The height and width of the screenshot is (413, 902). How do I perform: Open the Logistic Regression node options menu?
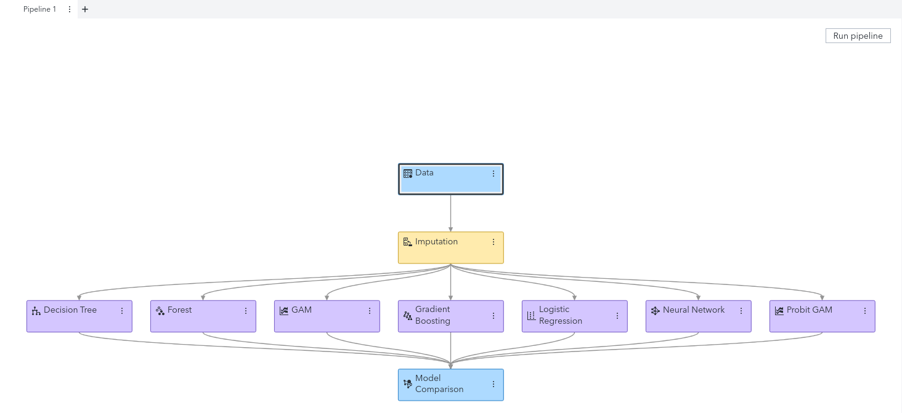617,316
